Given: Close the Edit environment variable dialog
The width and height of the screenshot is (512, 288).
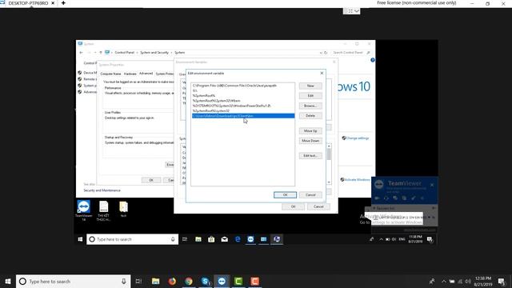Looking at the screenshot, I should point(322,73).
